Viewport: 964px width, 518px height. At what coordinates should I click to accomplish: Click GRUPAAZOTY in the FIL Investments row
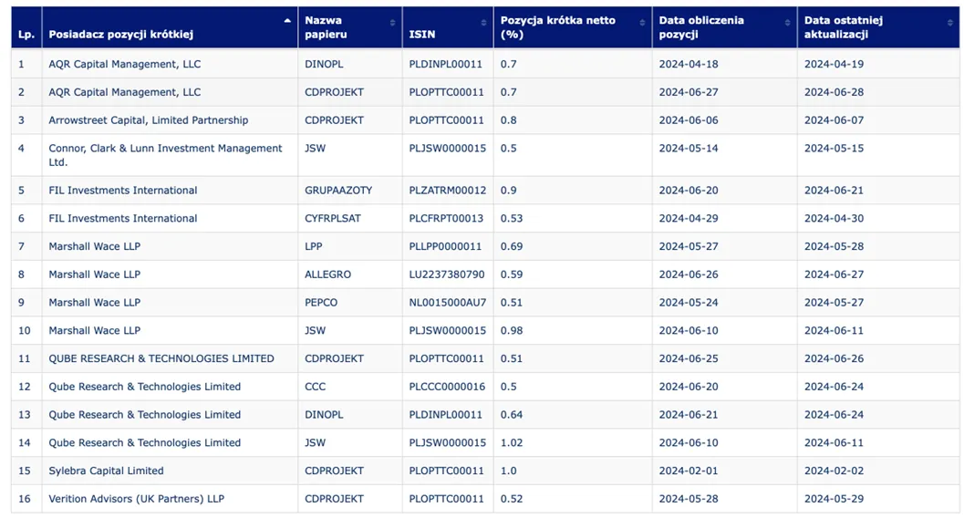tap(338, 191)
